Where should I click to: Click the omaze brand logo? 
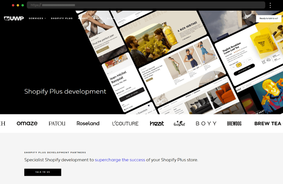[27, 124]
